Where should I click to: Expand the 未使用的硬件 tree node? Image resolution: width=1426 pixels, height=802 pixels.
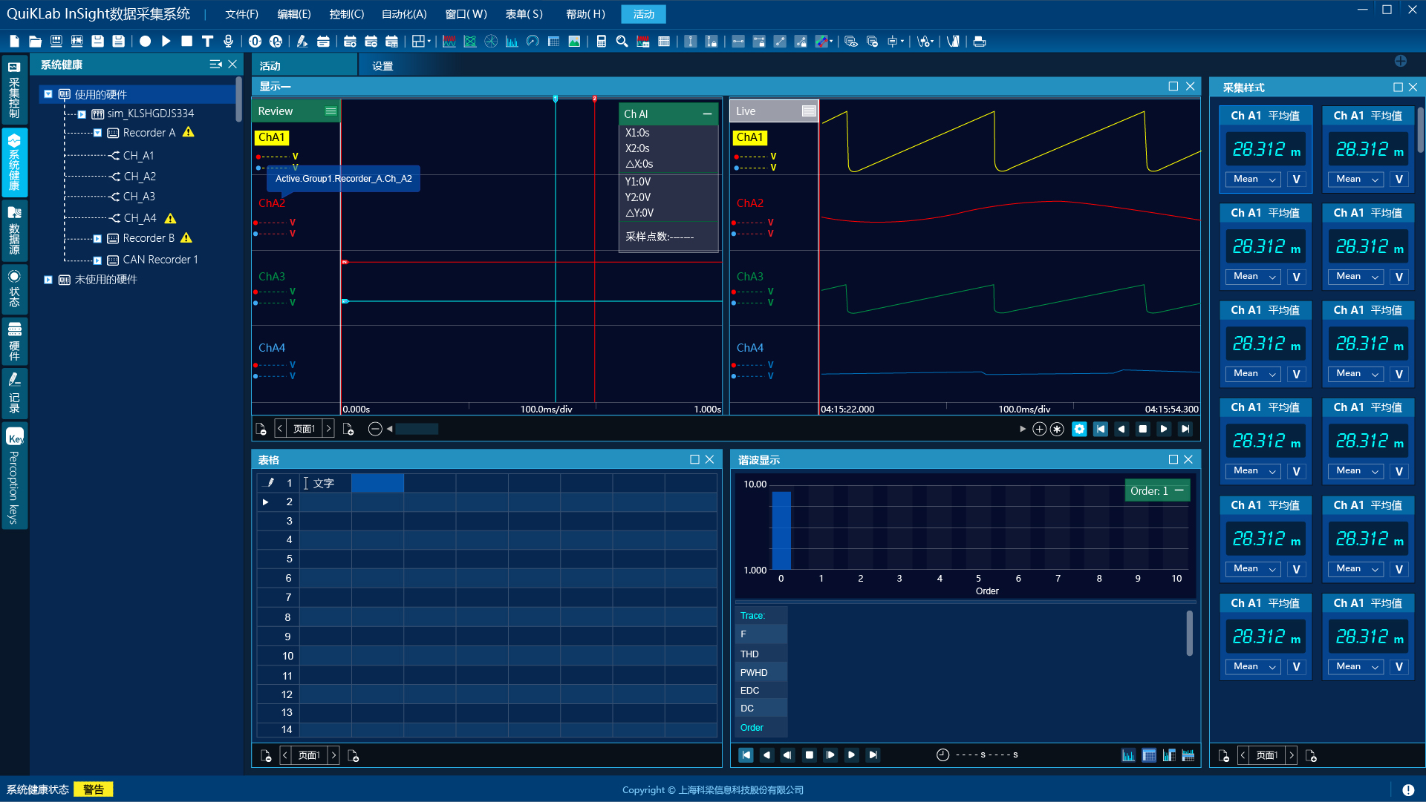pyautogui.click(x=48, y=280)
